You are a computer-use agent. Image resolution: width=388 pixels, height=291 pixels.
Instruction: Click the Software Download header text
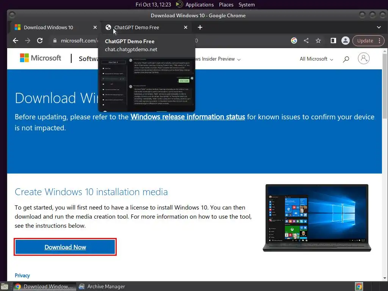88,59
